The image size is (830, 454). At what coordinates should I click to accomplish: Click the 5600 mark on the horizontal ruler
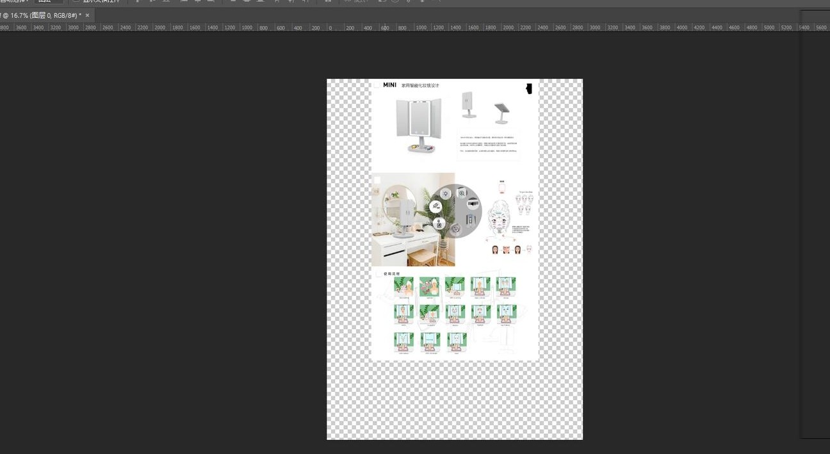tap(820, 28)
